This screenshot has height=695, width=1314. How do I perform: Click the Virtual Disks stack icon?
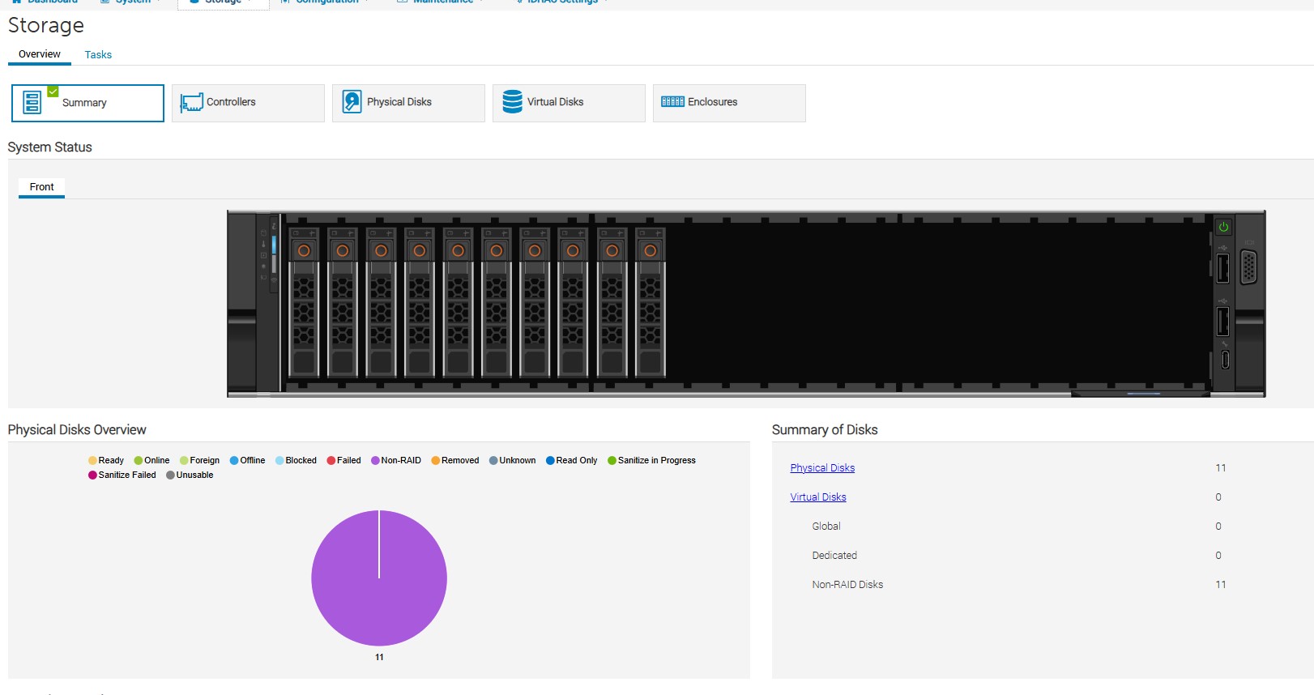pyautogui.click(x=512, y=102)
